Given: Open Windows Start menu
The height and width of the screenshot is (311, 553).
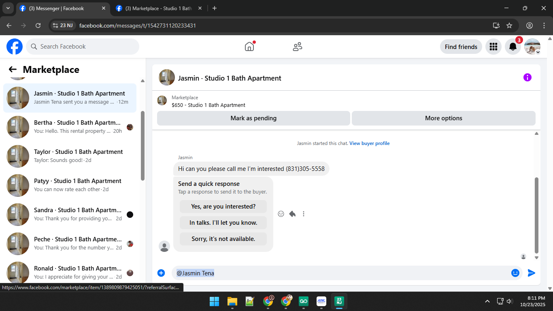Looking at the screenshot, I should pyautogui.click(x=214, y=301).
